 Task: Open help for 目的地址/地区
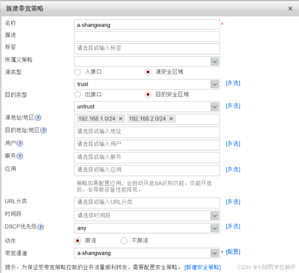click(x=44, y=130)
